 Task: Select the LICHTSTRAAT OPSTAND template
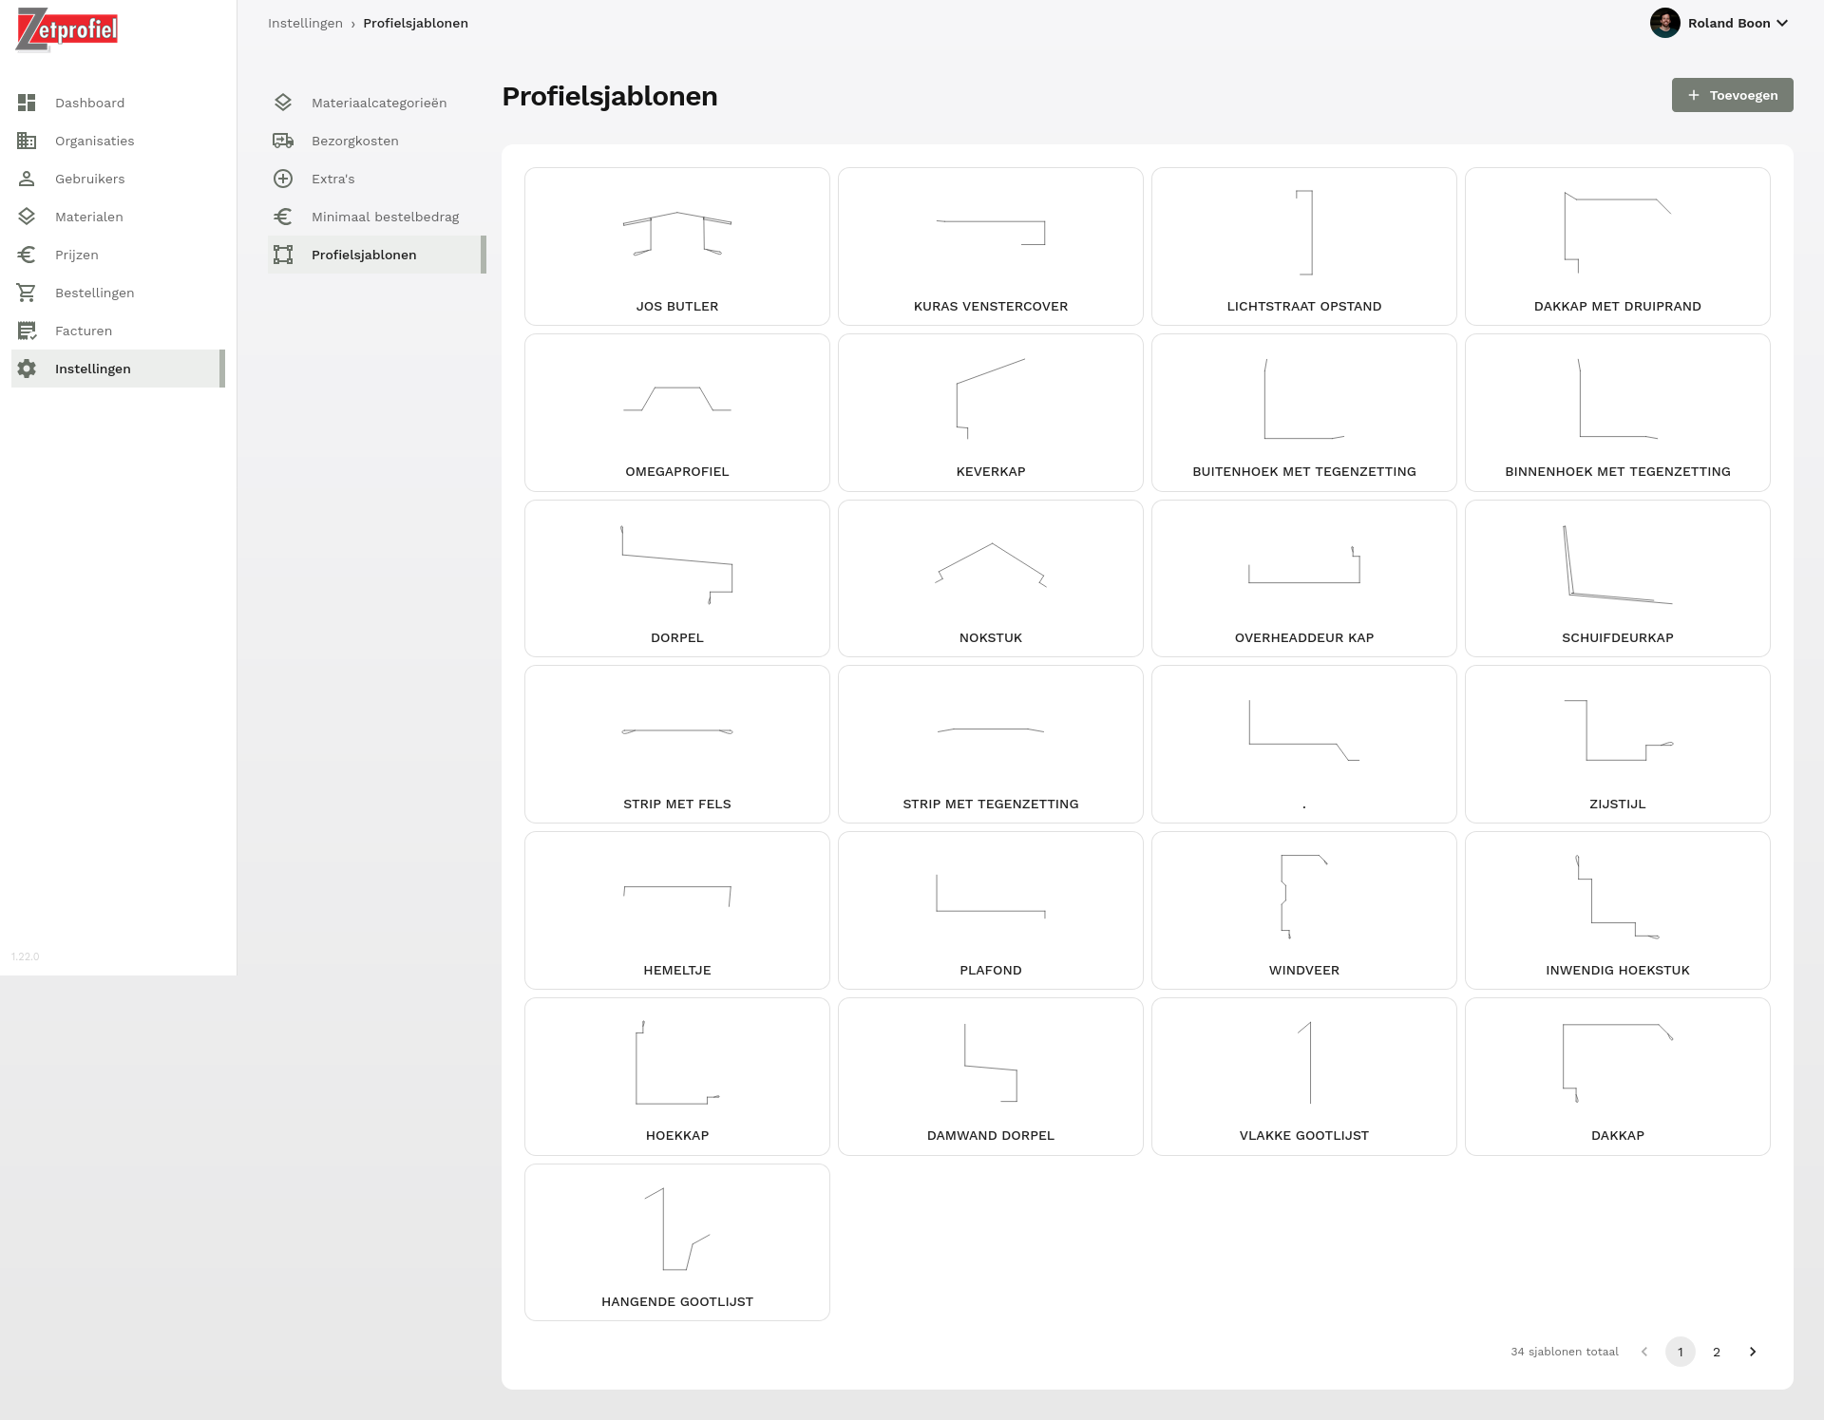coord(1304,246)
